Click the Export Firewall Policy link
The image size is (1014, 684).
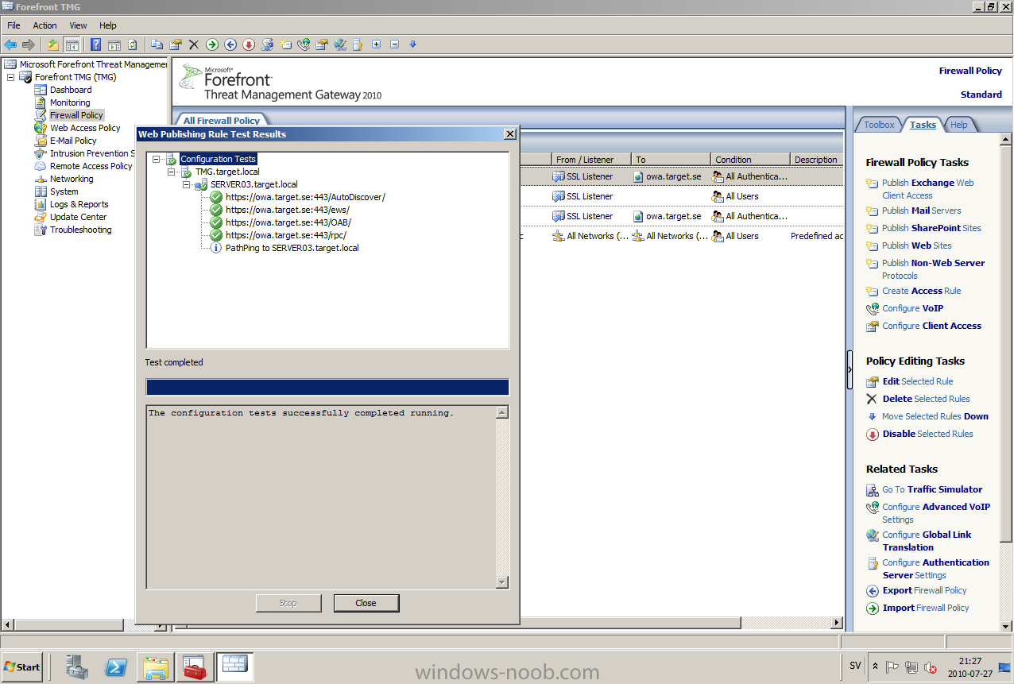[925, 590]
